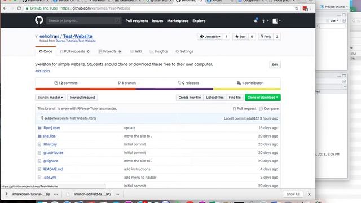Image resolution: width=361 pixels, height=203 pixels.
Task: Expand Clone or download menu
Action: point(263,98)
